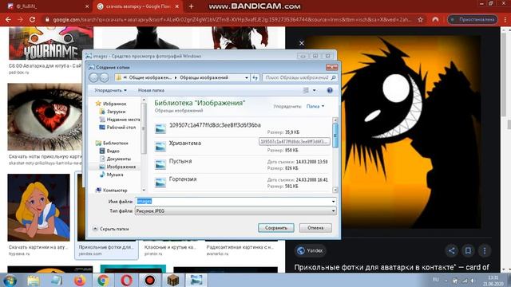
Task: Open the Alice cartoon image result
Action: point(39,207)
